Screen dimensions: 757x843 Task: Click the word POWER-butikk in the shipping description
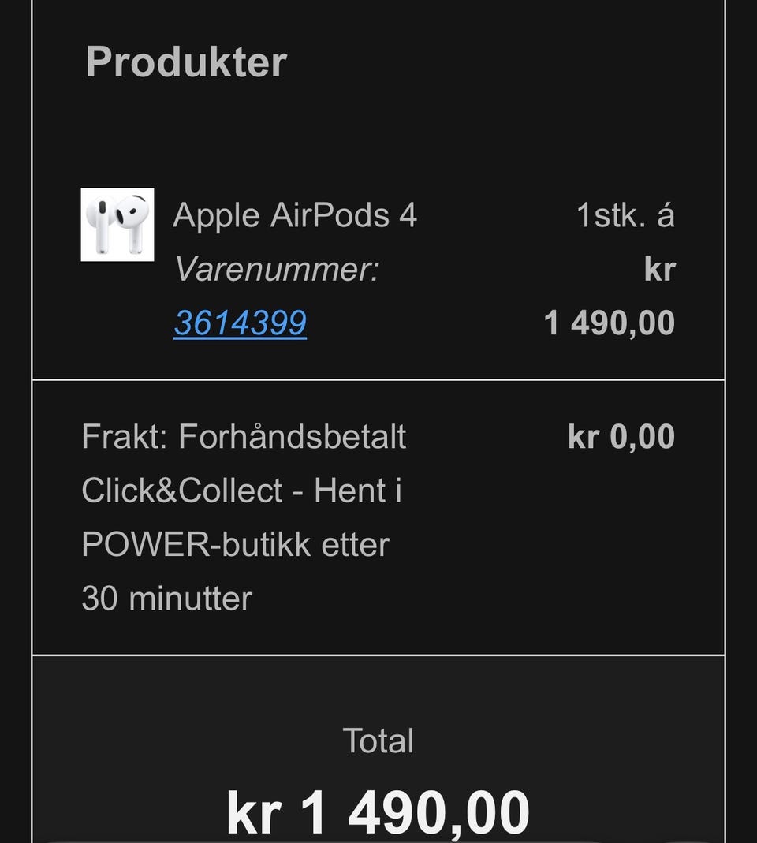point(196,544)
